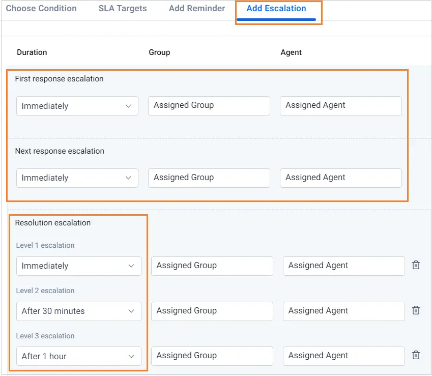Select the Level 1 Assigned Agent field
This screenshot has width=432, height=376.
click(x=343, y=266)
